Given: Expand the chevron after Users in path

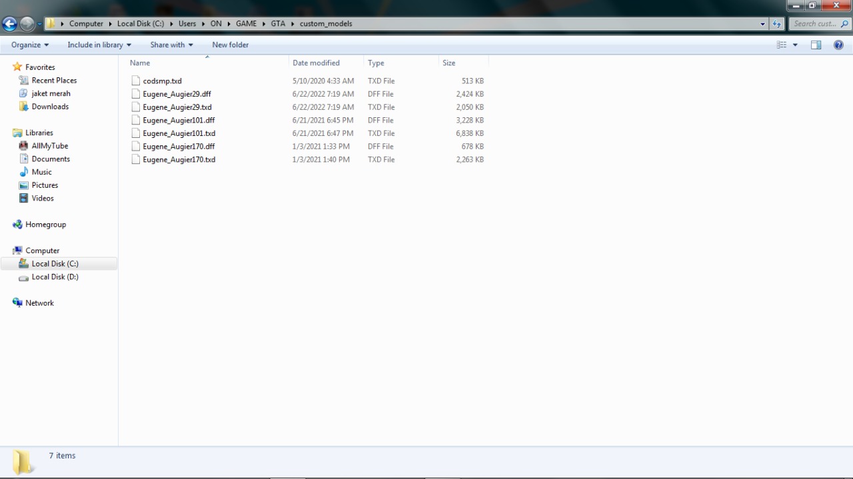Looking at the screenshot, I should (203, 23).
